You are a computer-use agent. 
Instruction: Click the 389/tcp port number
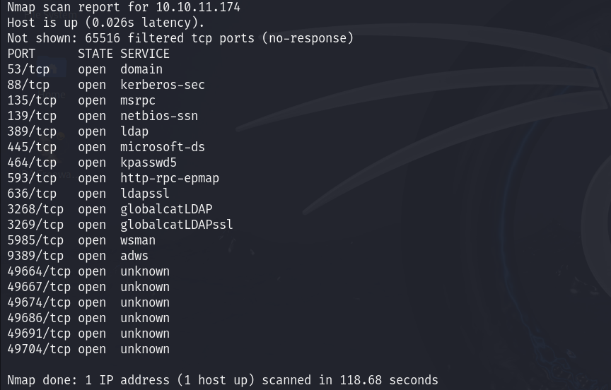coord(32,131)
